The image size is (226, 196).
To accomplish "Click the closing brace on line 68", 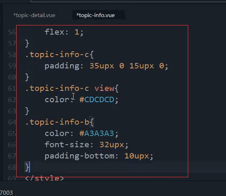I will pos(27,167).
